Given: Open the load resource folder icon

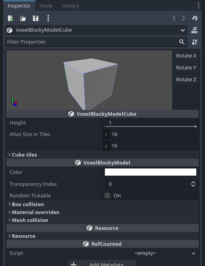Looking at the screenshot, I should pos(23,18).
